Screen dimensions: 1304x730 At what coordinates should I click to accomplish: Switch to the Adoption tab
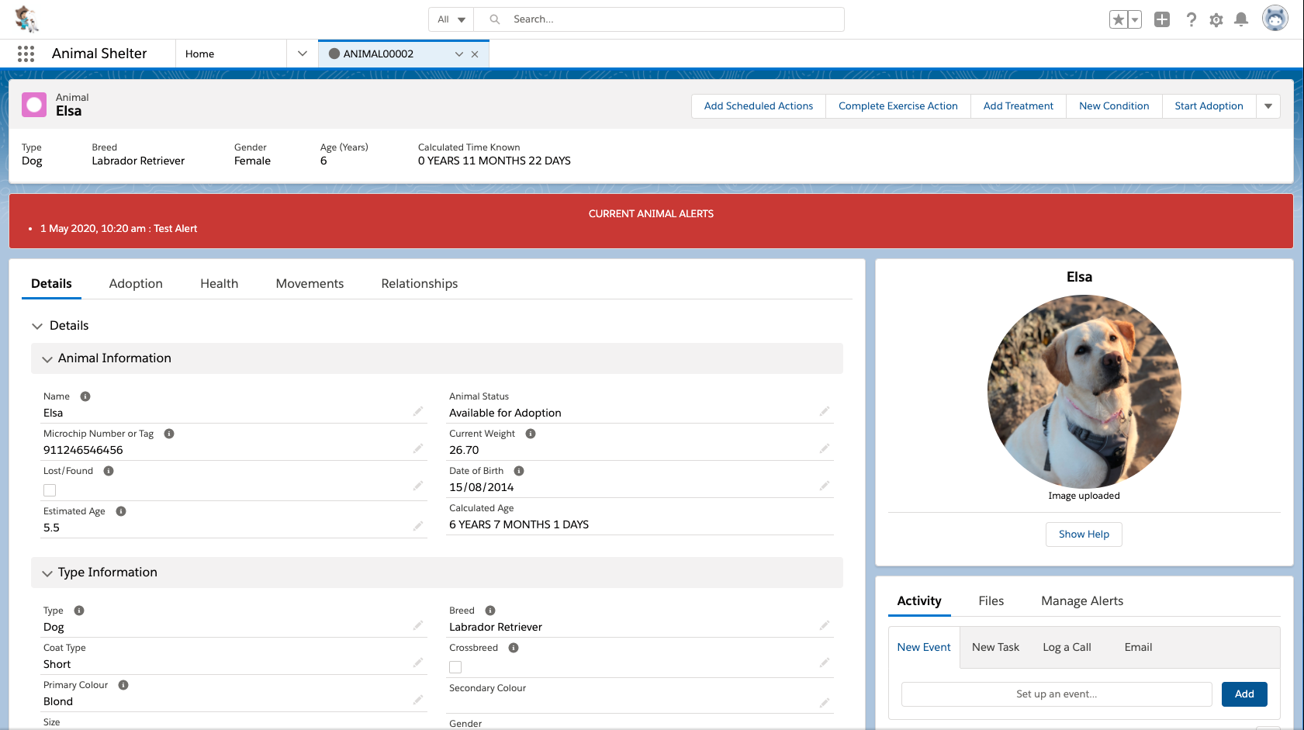point(136,284)
